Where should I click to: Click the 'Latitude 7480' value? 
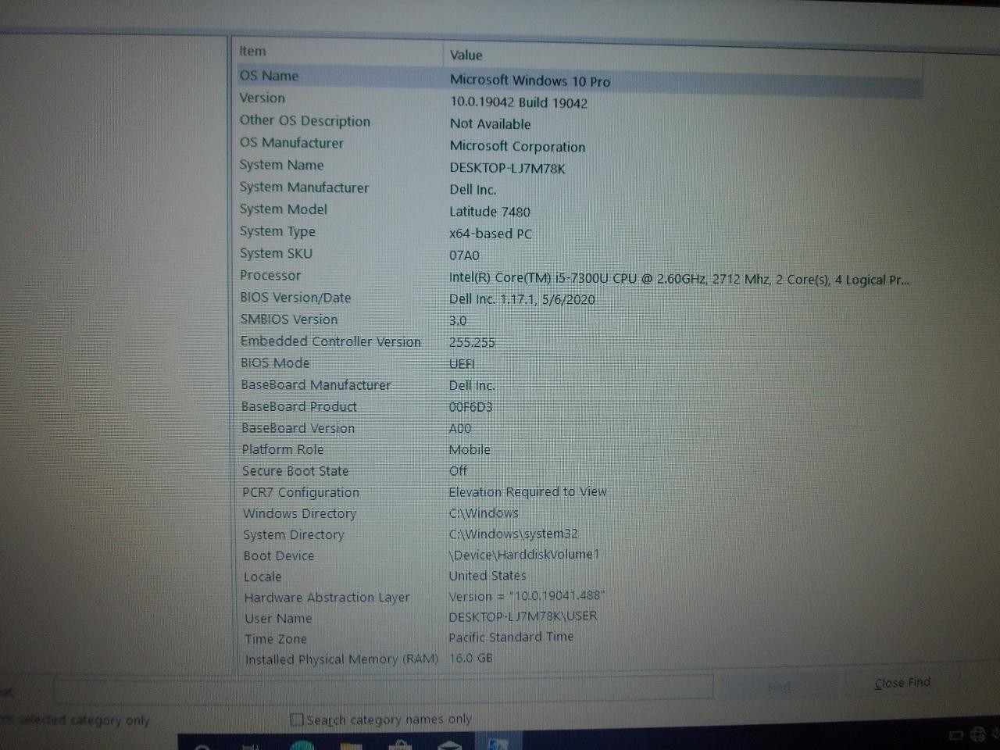[x=490, y=212]
